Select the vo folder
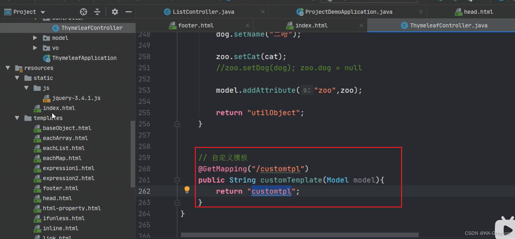The image size is (515, 239). coord(55,48)
